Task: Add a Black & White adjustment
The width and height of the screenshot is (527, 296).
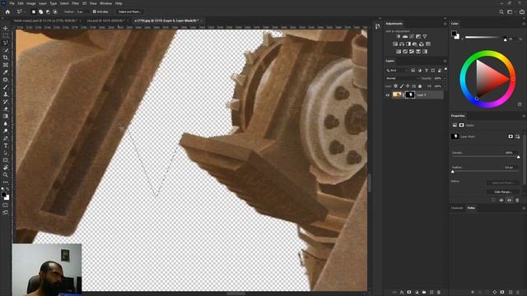Action: 408,44
